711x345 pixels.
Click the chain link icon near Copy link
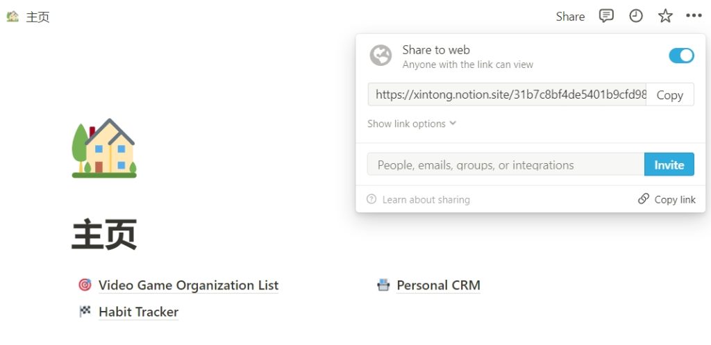coord(644,199)
